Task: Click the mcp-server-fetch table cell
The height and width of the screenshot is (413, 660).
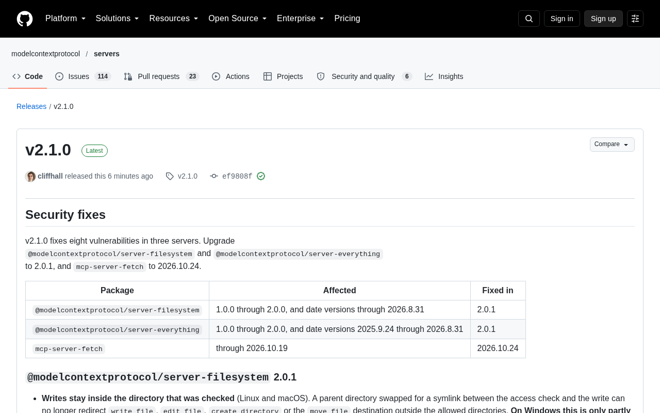Action: point(117,348)
